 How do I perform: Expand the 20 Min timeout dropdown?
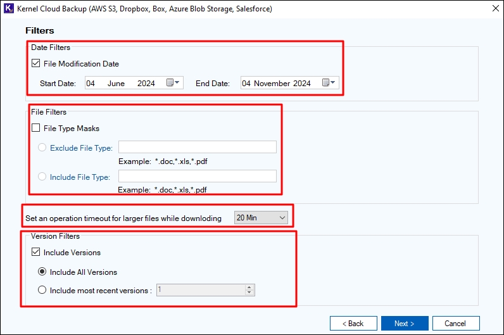click(261, 218)
